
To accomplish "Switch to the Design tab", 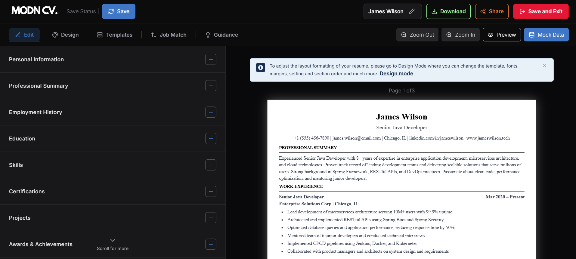I will tap(65, 35).
